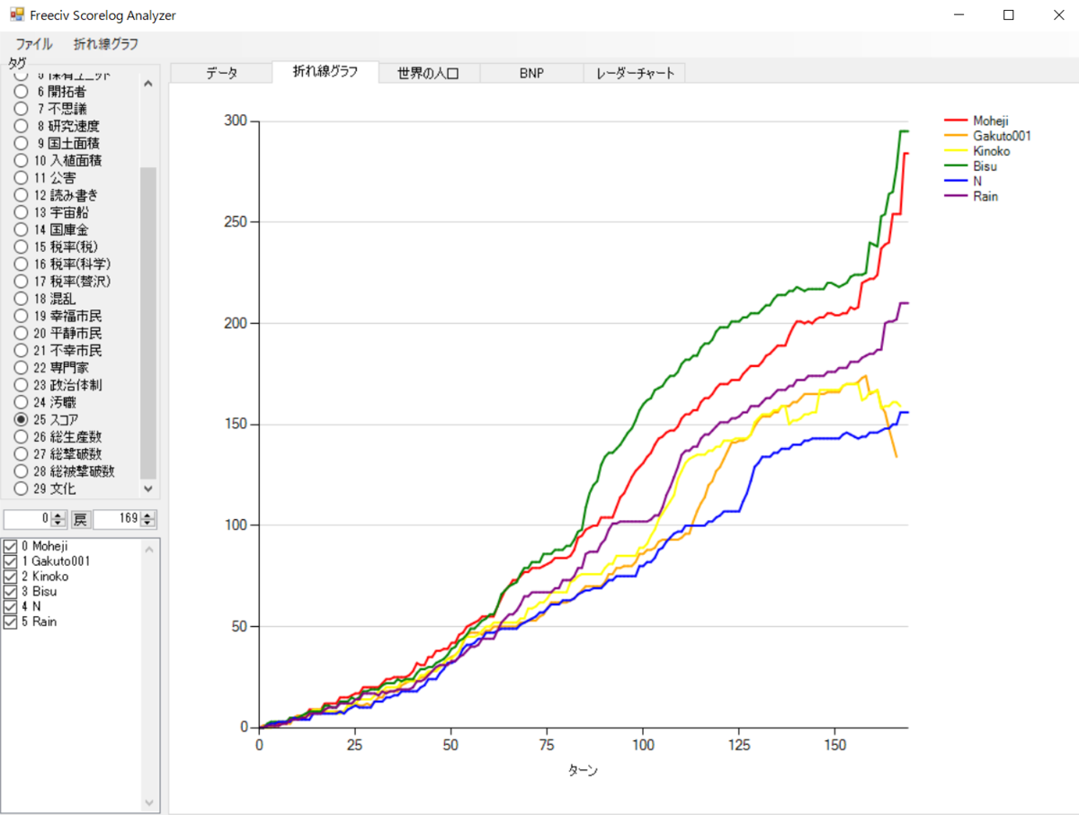The image size is (1079, 815).
Task: Click the ターン x-axis label
Action: point(583,770)
